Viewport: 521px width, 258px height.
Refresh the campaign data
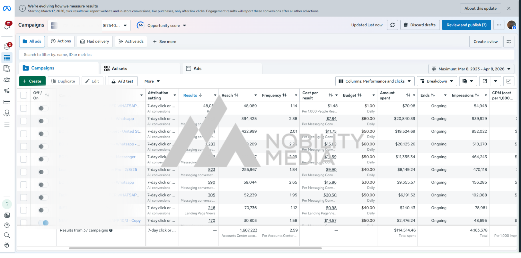coord(392,25)
